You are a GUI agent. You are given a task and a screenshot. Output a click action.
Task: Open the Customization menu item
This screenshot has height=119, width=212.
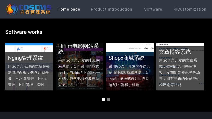[x=192, y=9]
